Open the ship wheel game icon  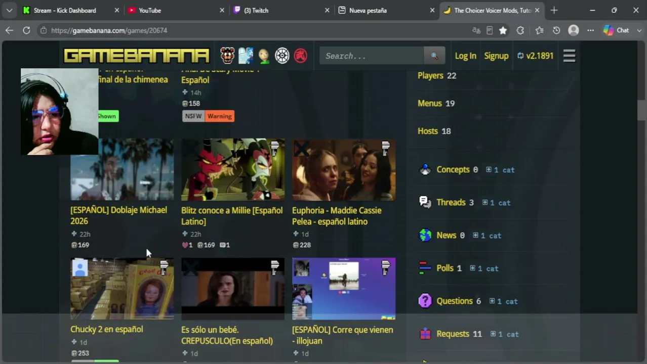pyautogui.click(x=282, y=56)
